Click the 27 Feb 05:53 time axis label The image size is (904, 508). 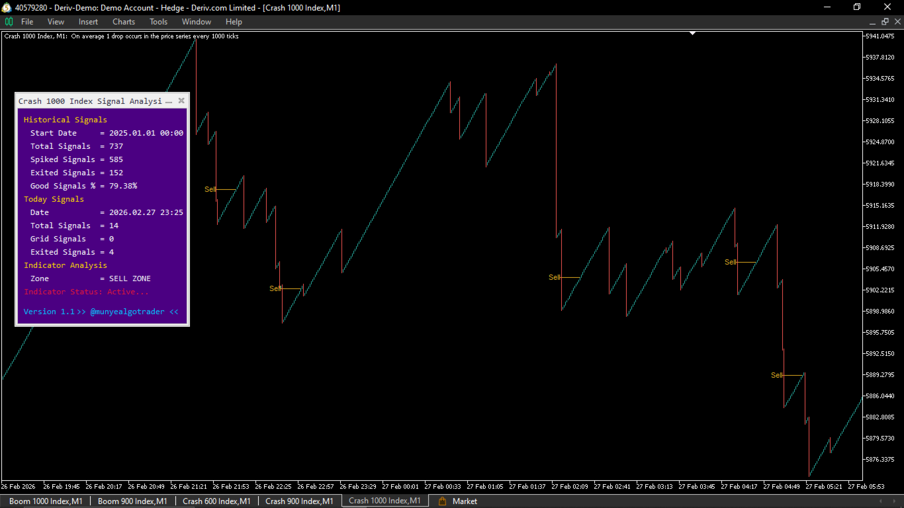[x=867, y=487]
